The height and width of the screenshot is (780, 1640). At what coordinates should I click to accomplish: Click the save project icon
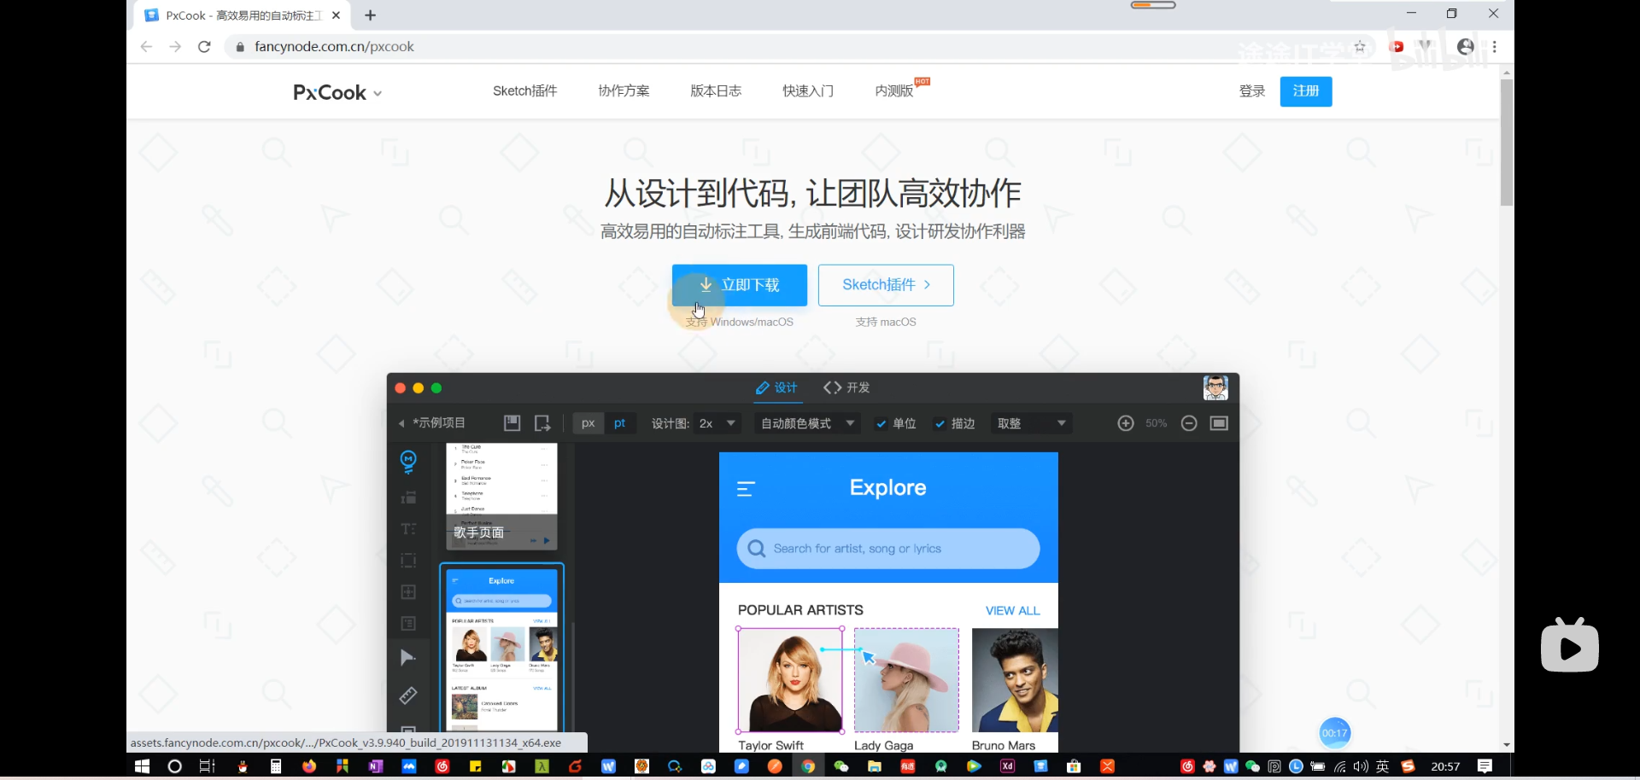512,423
